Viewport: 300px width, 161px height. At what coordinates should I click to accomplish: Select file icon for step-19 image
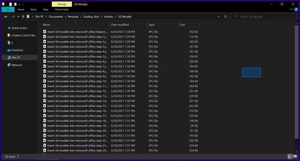tap(45, 126)
